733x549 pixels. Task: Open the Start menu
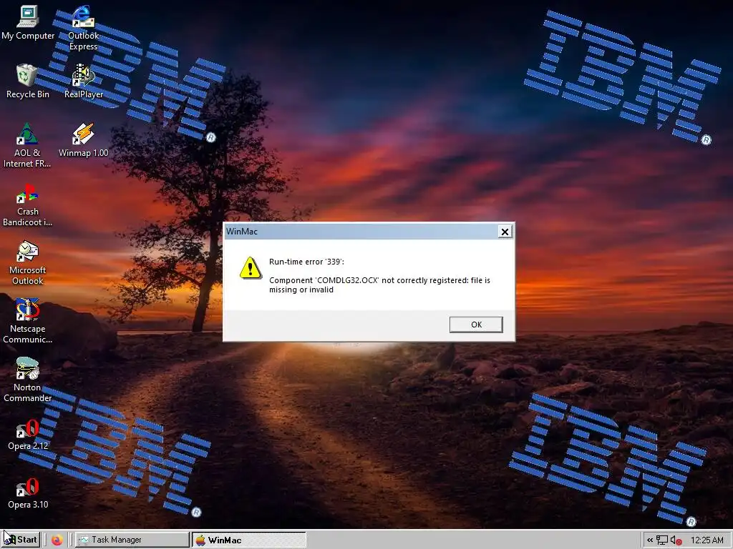[21, 540]
